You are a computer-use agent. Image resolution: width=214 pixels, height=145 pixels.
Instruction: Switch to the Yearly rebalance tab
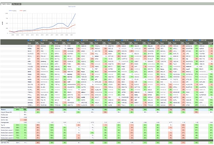coord(6,4)
